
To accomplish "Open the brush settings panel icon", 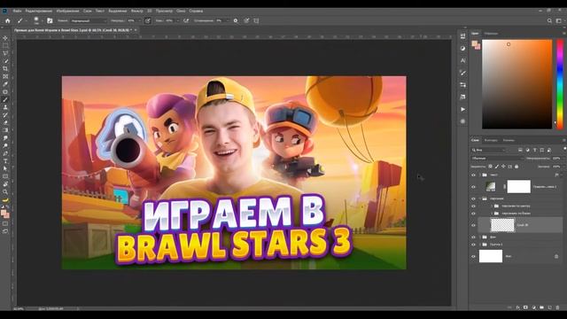I will click(x=50, y=20).
